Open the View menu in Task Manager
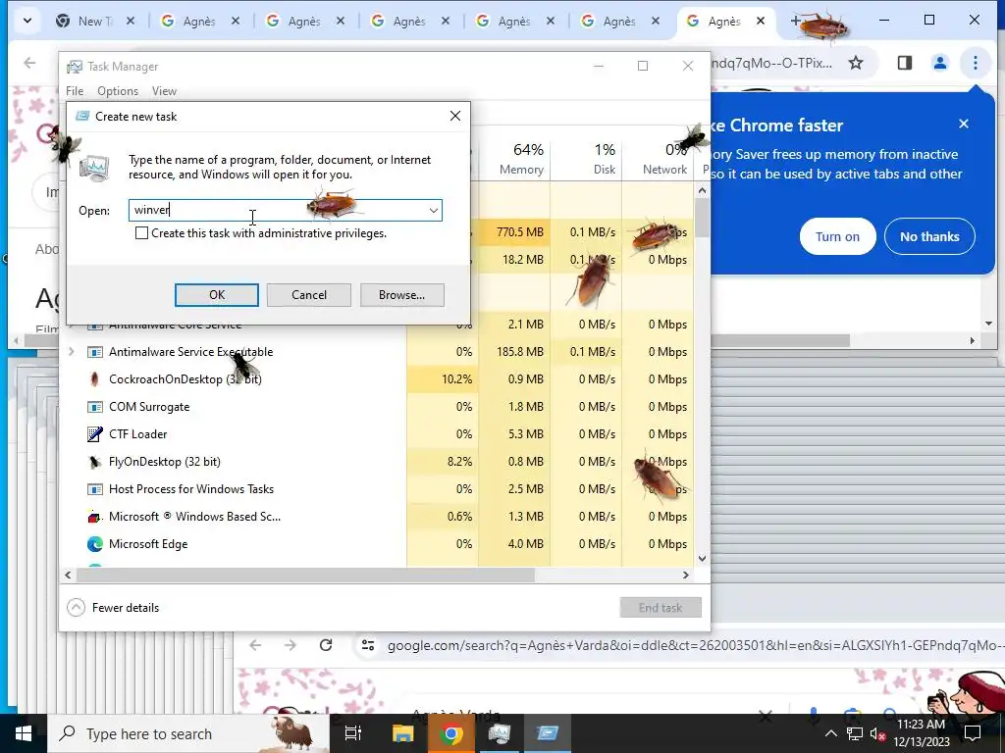Viewport: 1005px width, 753px height. pyautogui.click(x=164, y=91)
